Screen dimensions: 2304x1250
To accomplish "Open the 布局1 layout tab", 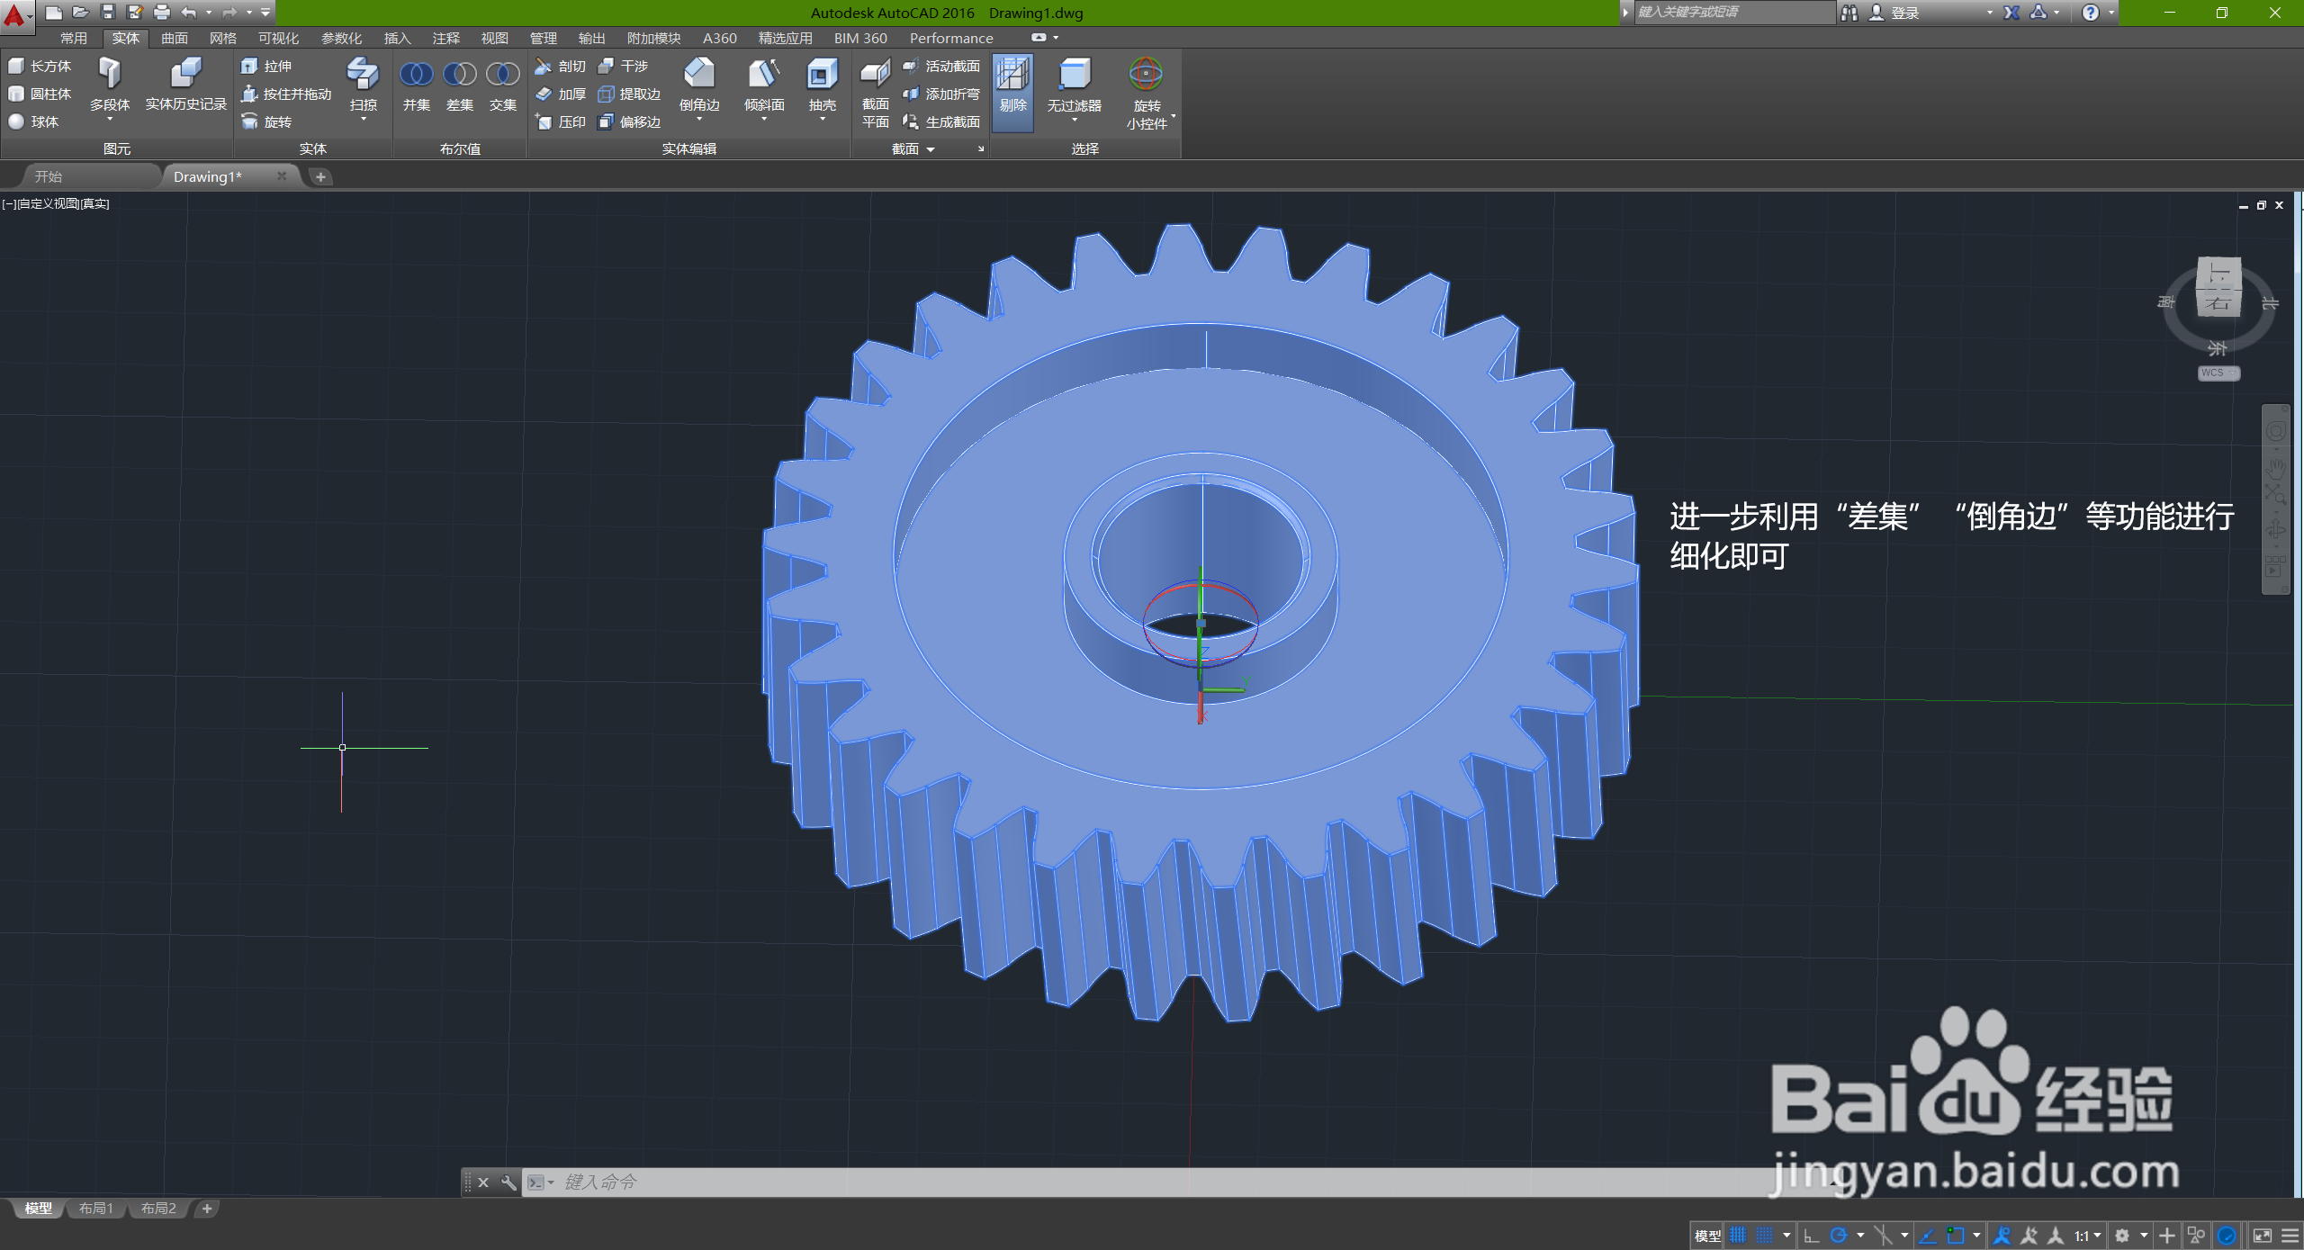I will coord(96,1209).
